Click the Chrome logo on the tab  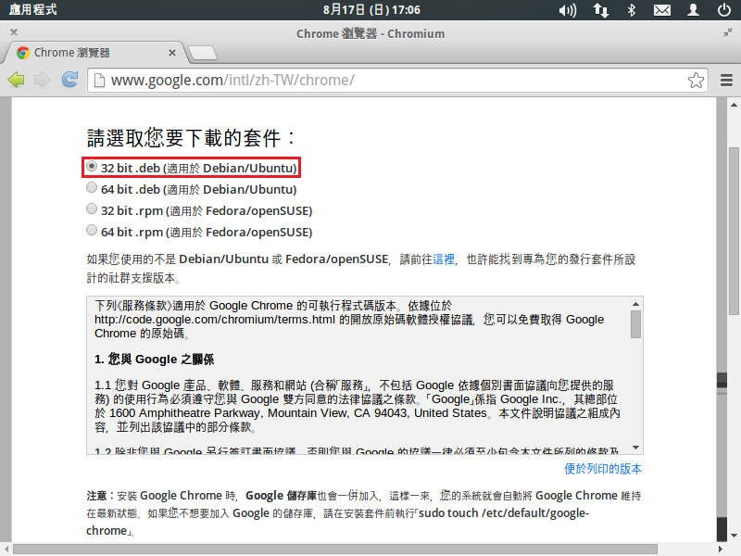point(22,53)
